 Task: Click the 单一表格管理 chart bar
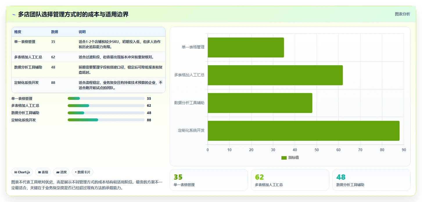246,47
